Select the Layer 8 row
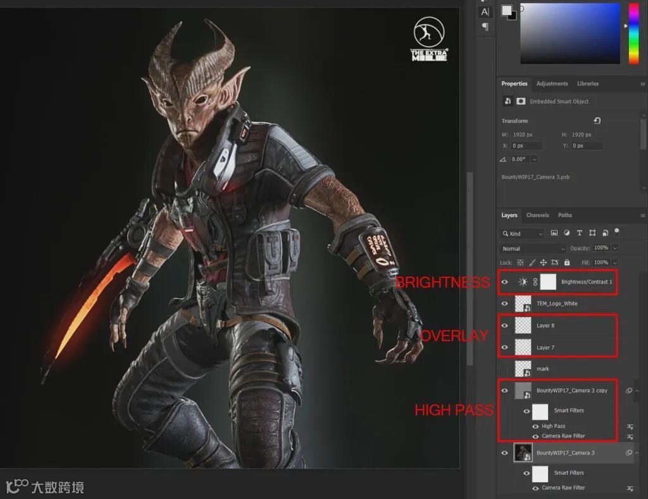The width and height of the screenshot is (648, 499). click(x=566, y=325)
